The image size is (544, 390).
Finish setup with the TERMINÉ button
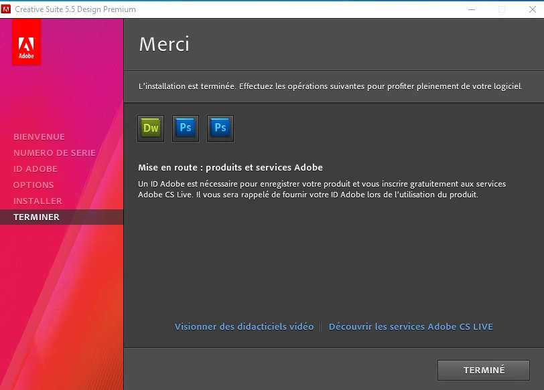click(484, 370)
